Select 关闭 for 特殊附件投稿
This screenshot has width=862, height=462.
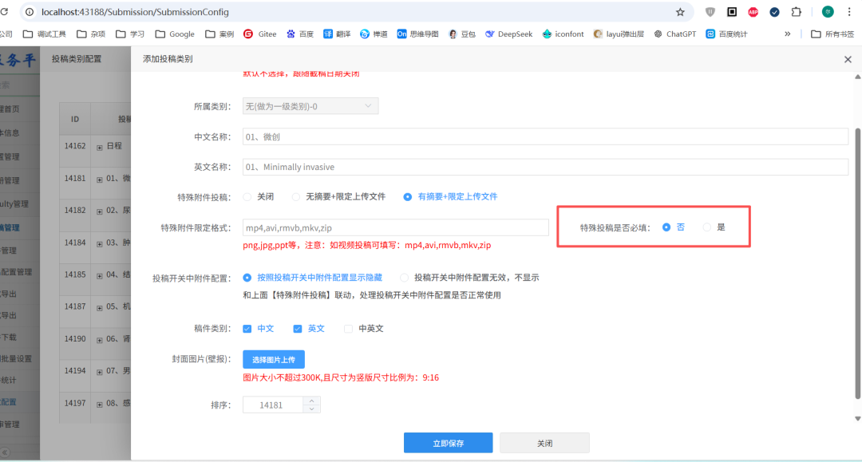tap(247, 196)
